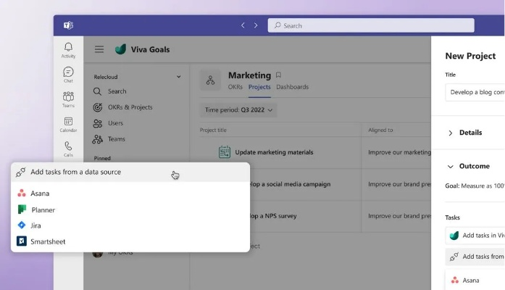
Task: Open Activity in the Teams sidebar
Action: [68, 49]
